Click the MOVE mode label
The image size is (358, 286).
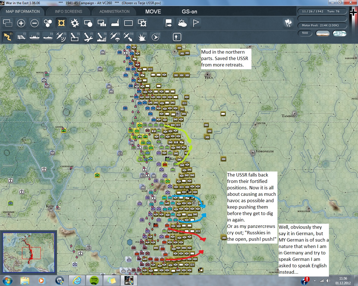(153, 11)
